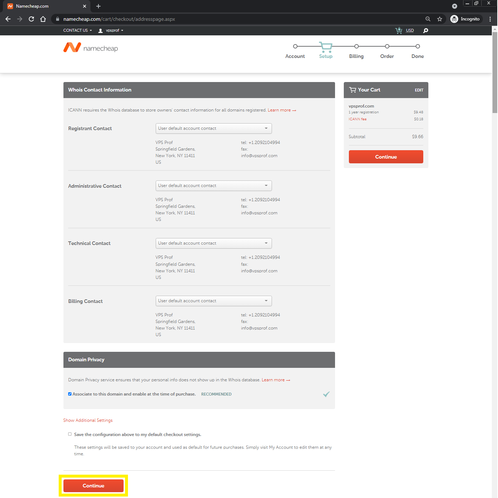Open the Incognito profile indicator
This screenshot has height=498, width=498.
coord(466,19)
